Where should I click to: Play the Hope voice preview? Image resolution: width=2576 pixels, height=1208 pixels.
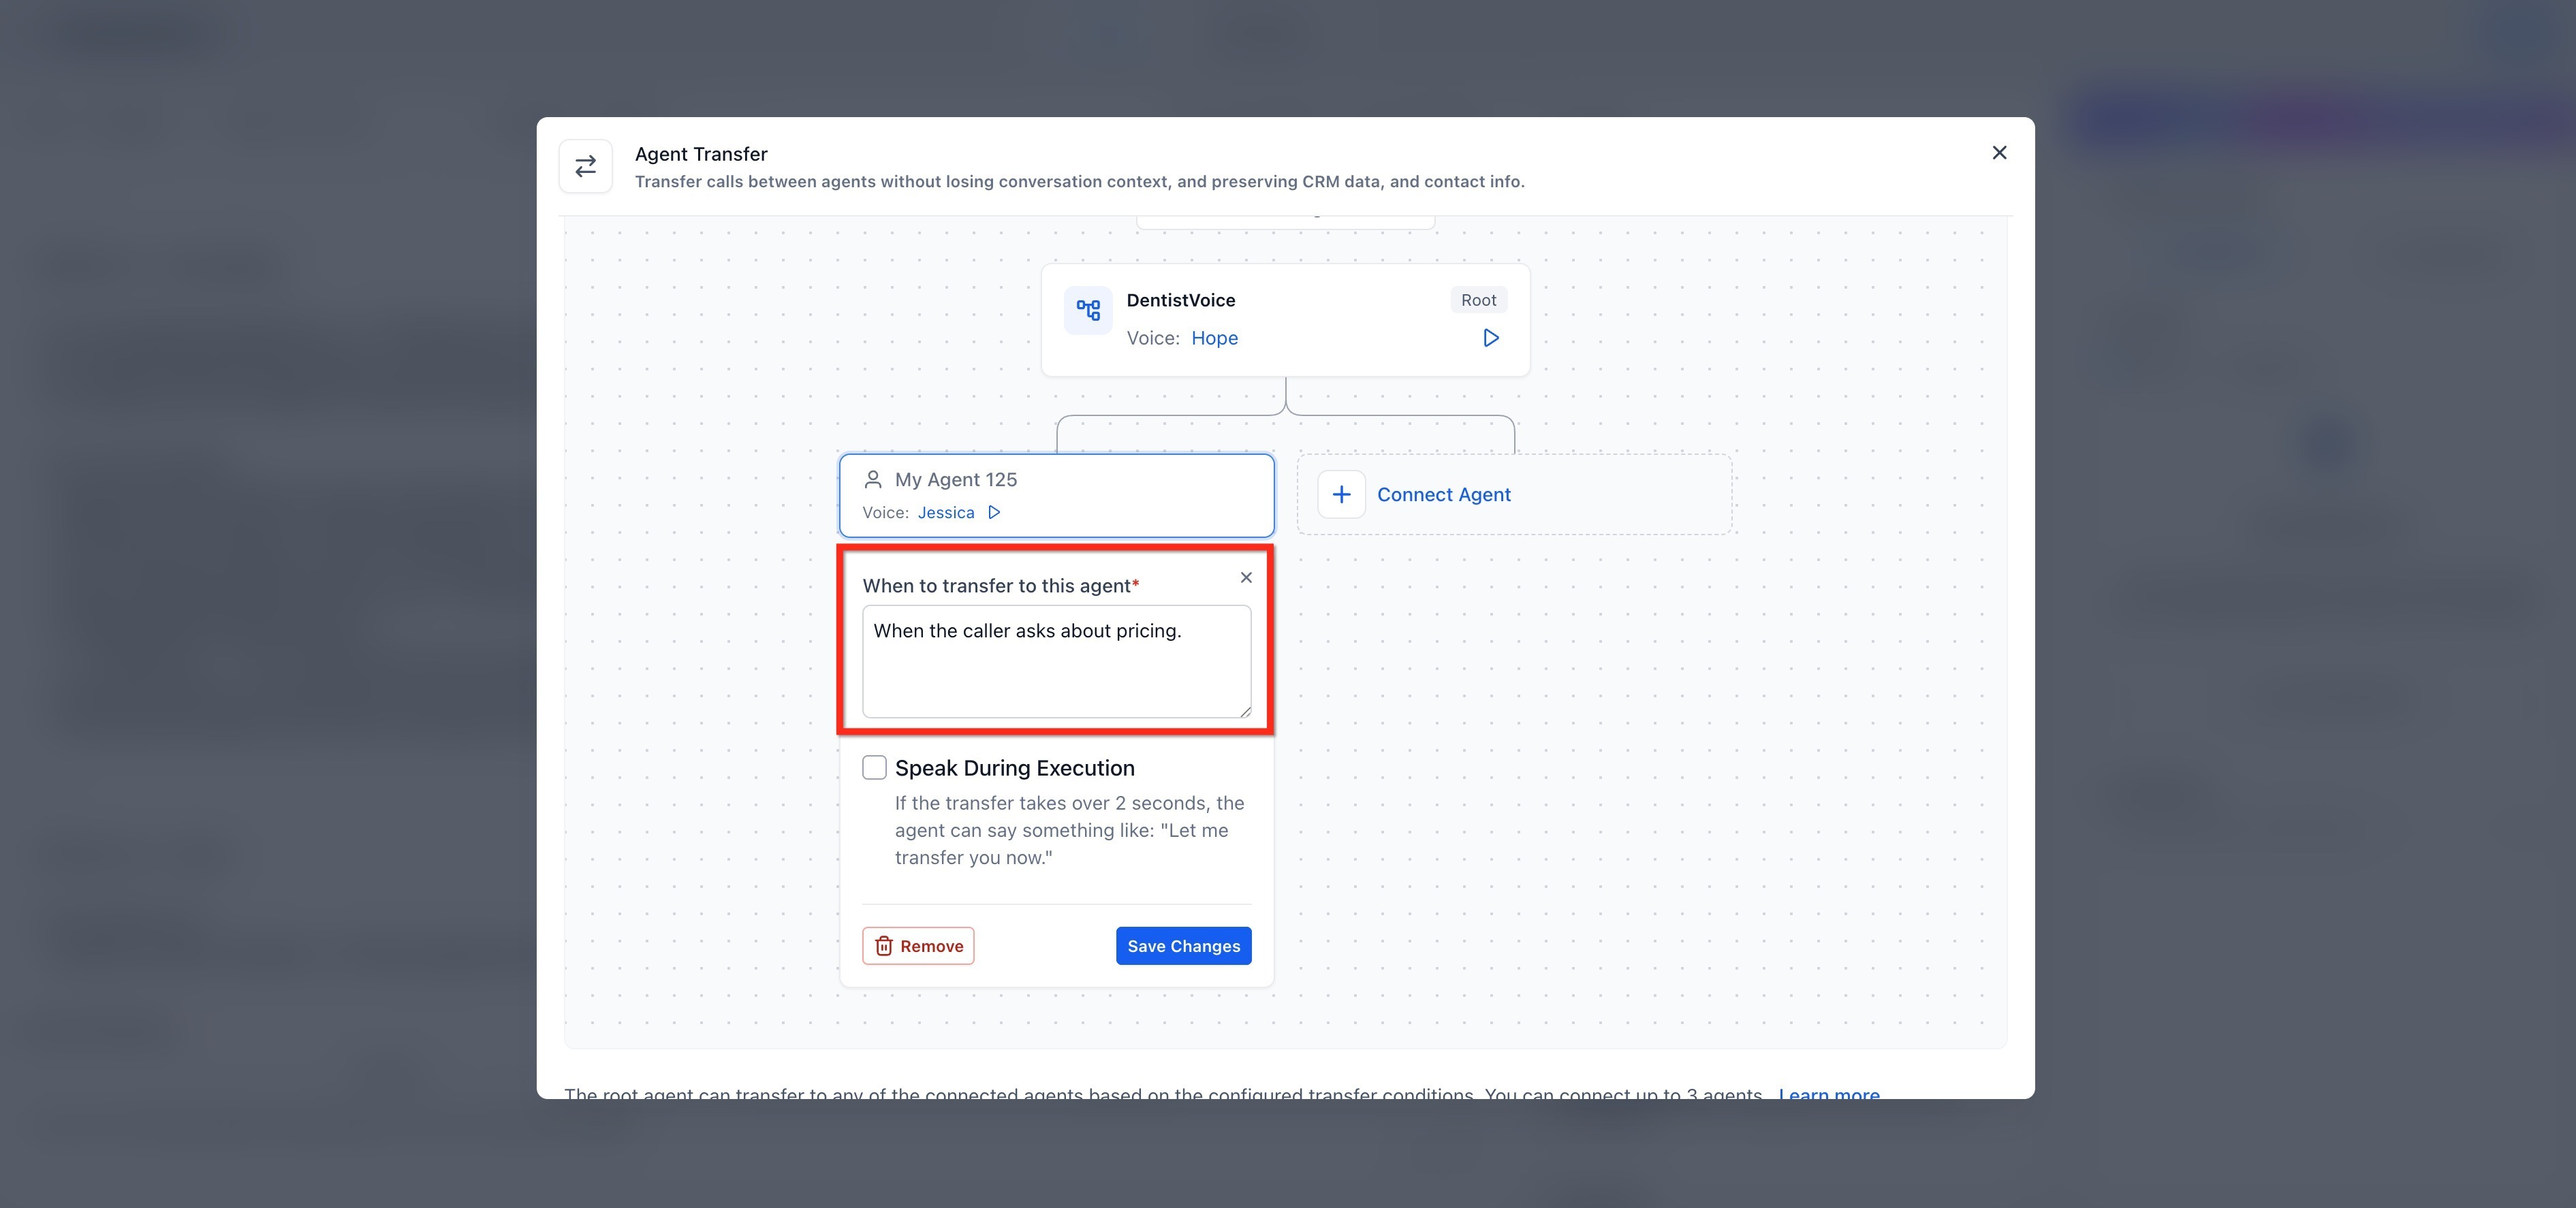(1490, 338)
